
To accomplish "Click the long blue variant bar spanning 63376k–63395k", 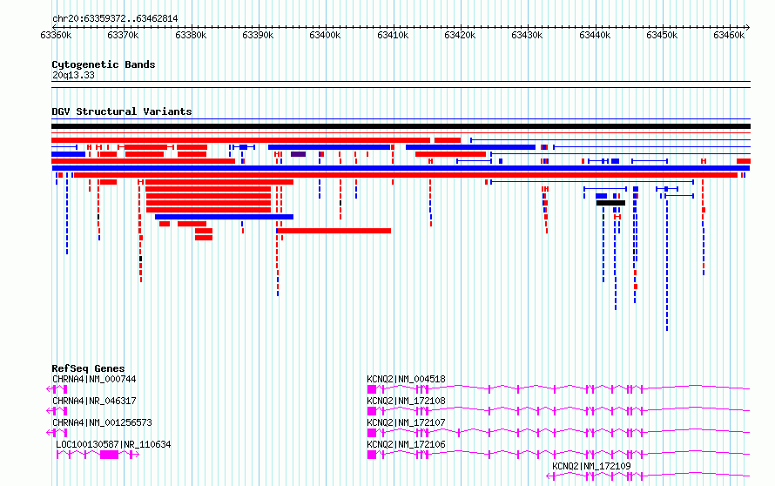I will click(x=225, y=217).
